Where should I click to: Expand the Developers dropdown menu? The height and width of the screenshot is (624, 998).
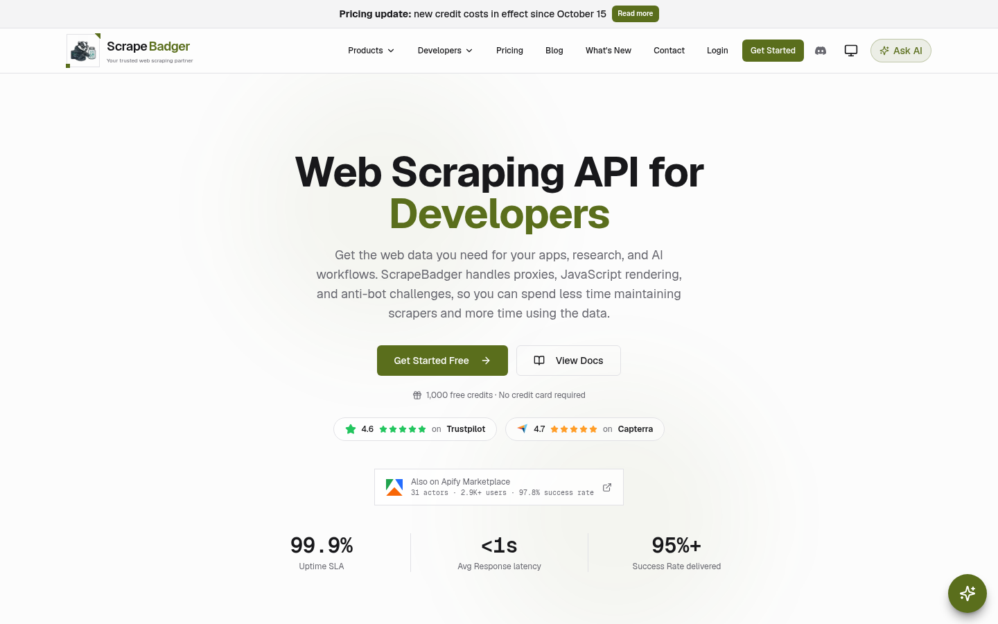tap(445, 51)
